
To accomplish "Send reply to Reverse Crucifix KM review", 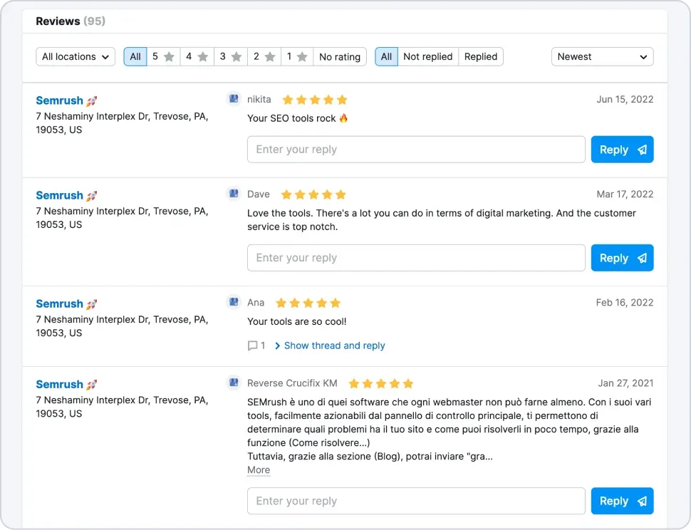I will click(x=622, y=501).
